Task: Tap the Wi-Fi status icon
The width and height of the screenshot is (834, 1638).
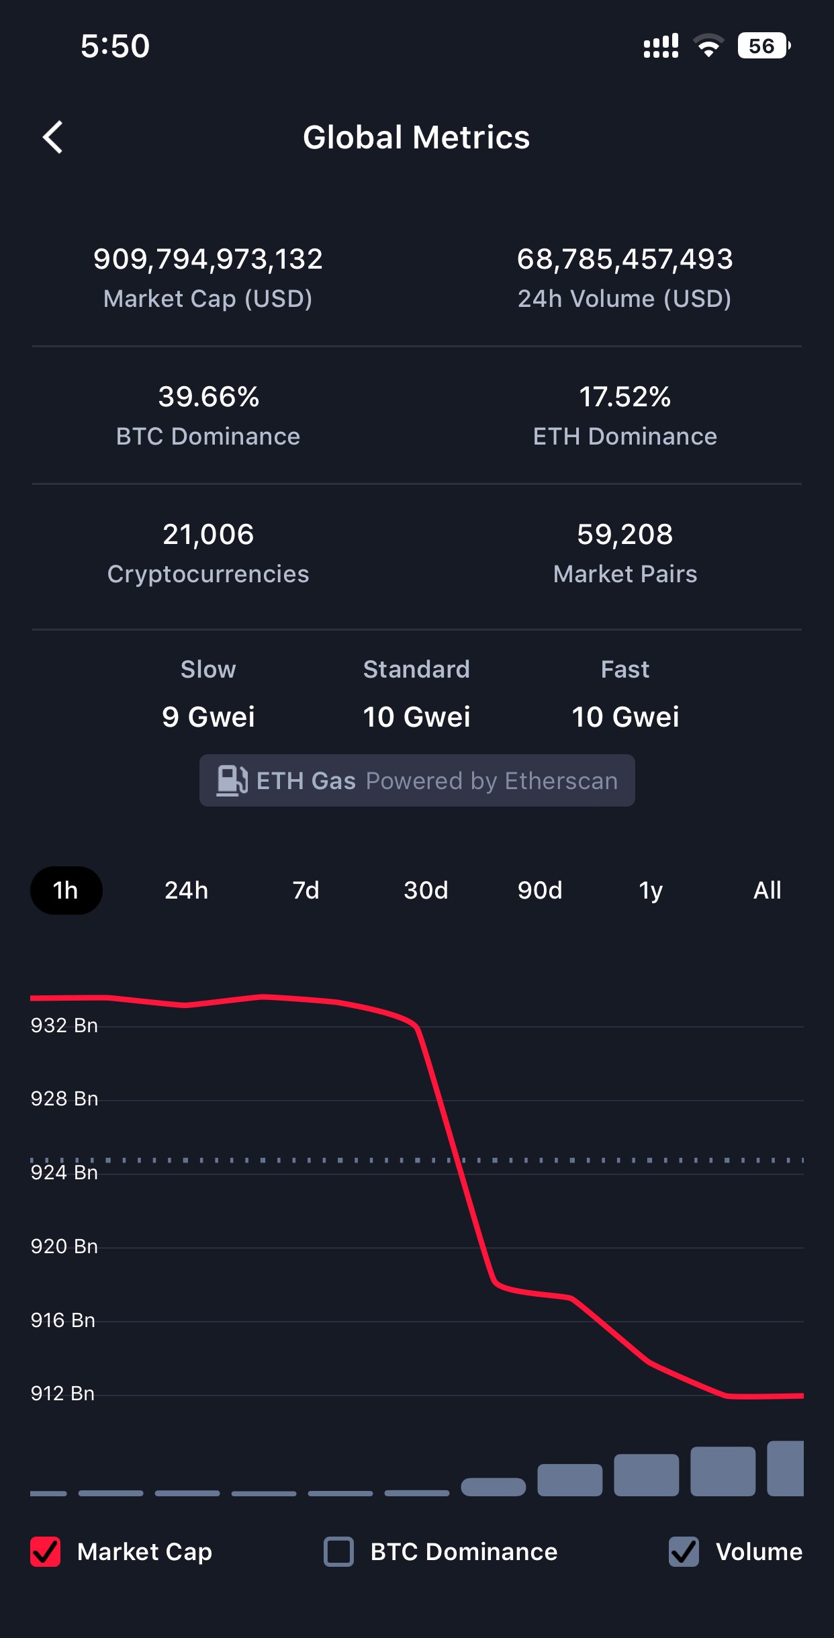Action: tap(708, 46)
